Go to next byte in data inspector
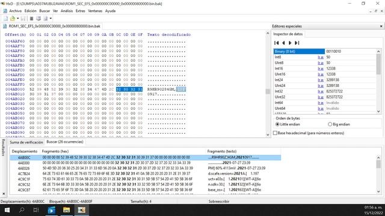Screen dimensions: 385x216 point(290,43)
